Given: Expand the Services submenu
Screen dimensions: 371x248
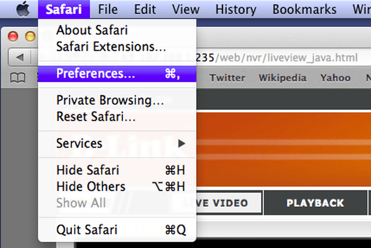Looking at the screenshot, I should tap(117, 143).
